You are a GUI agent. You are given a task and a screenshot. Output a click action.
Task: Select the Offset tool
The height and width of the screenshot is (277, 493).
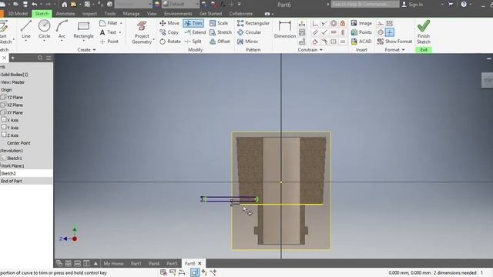220,42
